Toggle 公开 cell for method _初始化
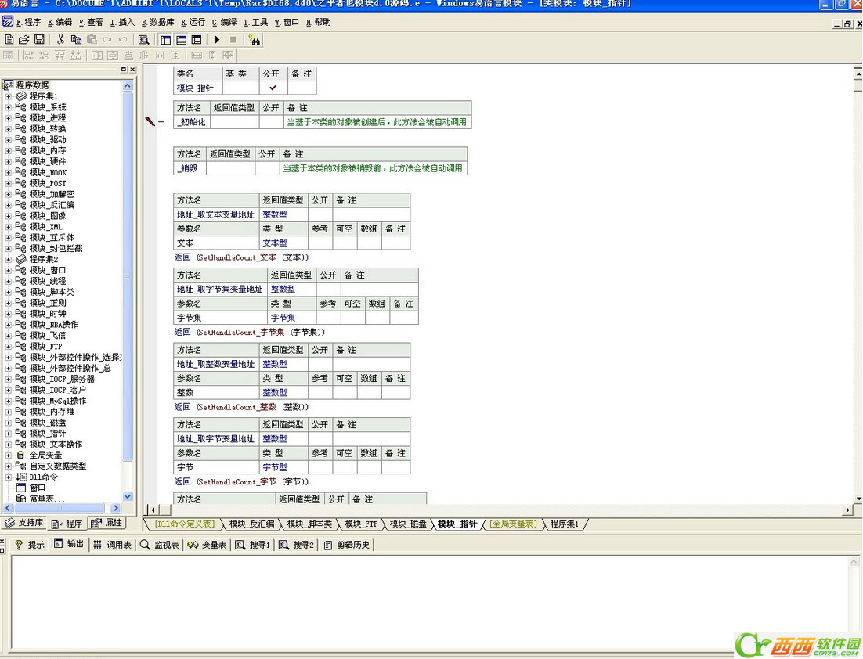 pos(271,122)
